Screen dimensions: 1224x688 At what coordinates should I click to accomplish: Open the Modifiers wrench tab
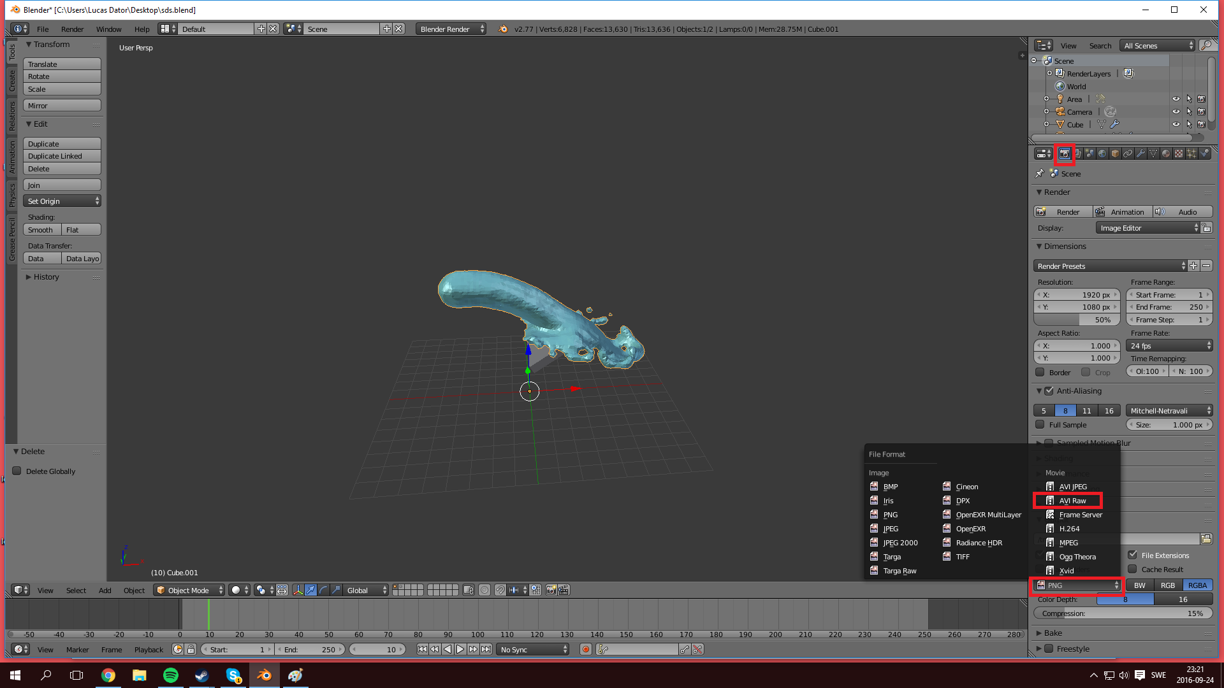tap(1140, 154)
